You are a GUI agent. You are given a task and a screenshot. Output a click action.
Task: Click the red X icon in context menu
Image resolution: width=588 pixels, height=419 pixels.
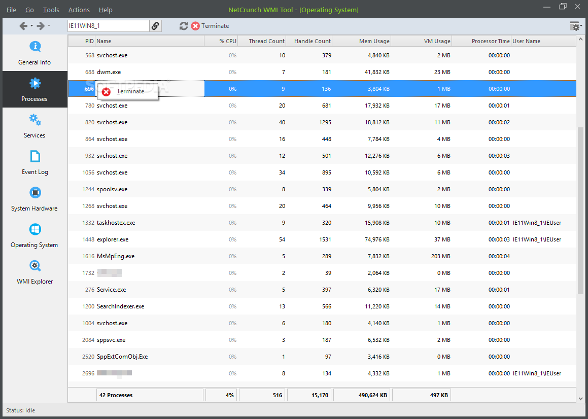click(106, 91)
